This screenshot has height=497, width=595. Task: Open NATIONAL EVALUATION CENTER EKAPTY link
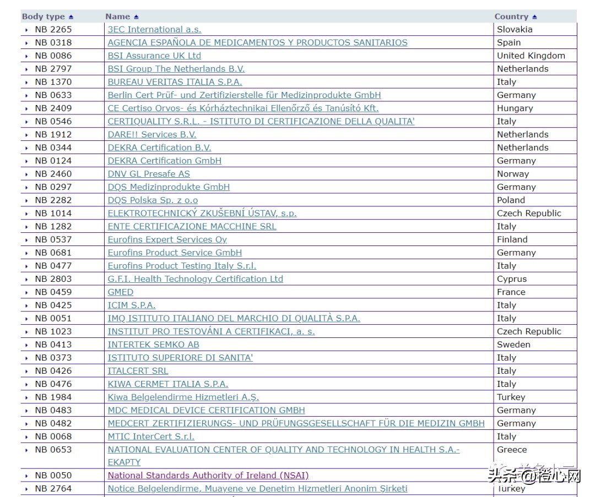tap(284, 456)
